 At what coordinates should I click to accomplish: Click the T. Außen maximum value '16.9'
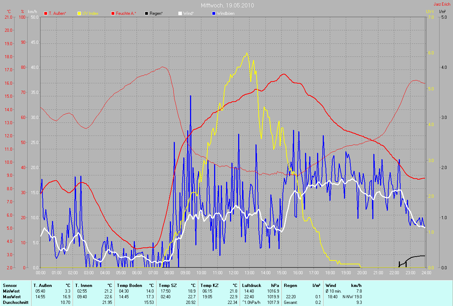tap(67, 296)
